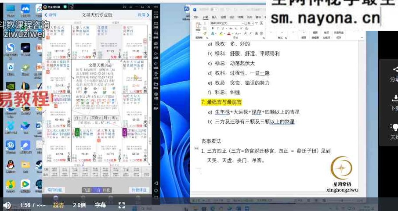Apply strikethrough in Word ribbon
This screenshot has width=398, height=211.
231,29
